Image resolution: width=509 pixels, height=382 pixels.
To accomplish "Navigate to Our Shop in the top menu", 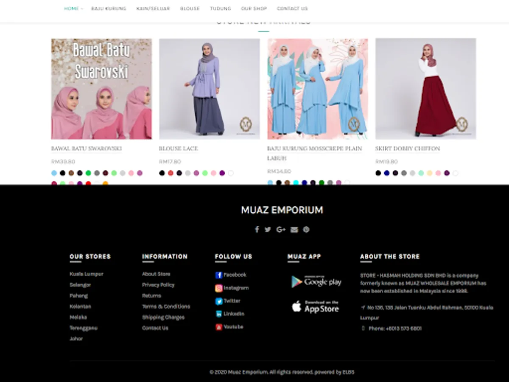I will (x=254, y=8).
